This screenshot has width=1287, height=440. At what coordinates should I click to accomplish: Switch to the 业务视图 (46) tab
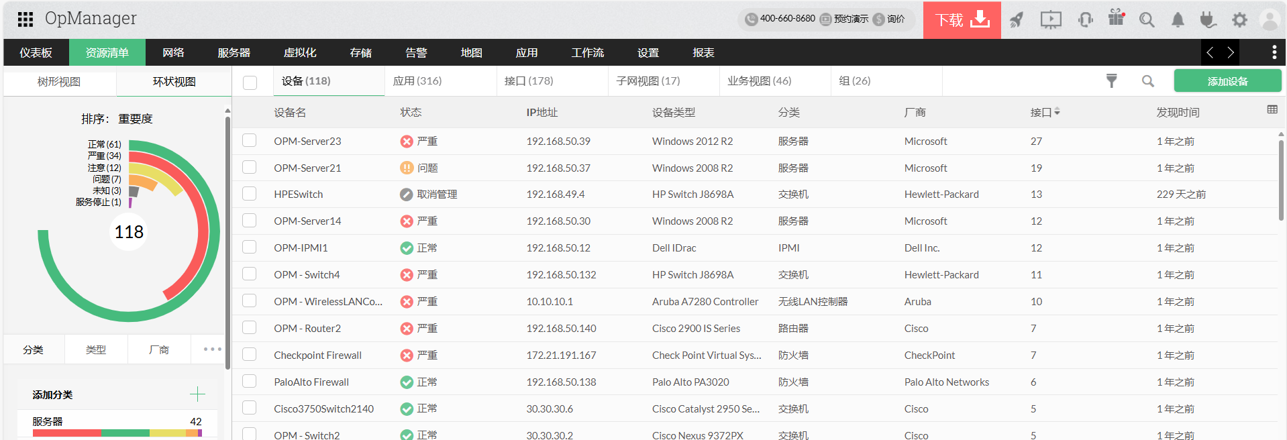pyautogui.click(x=759, y=81)
